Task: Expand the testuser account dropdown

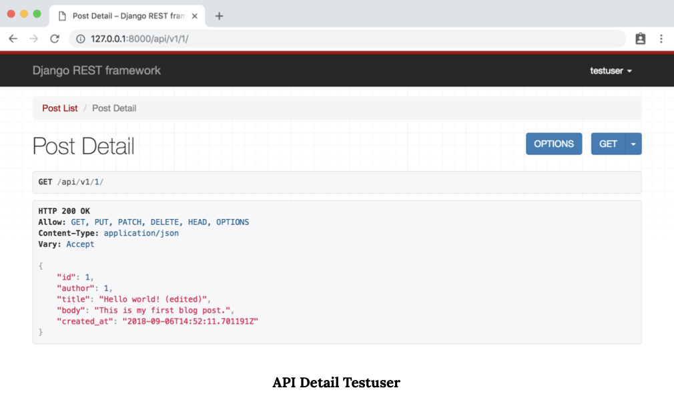Action: pyautogui.click(x=611, y=71)
